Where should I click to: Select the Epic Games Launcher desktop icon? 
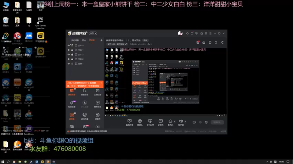click(x=41, y=23)
